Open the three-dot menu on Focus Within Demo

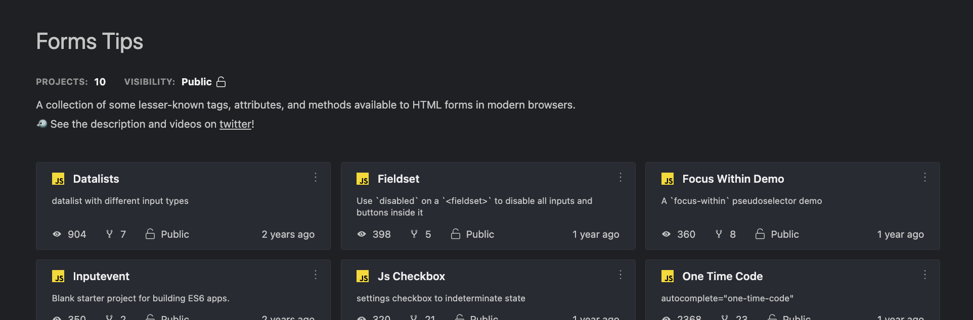click(x=925, y=177)
